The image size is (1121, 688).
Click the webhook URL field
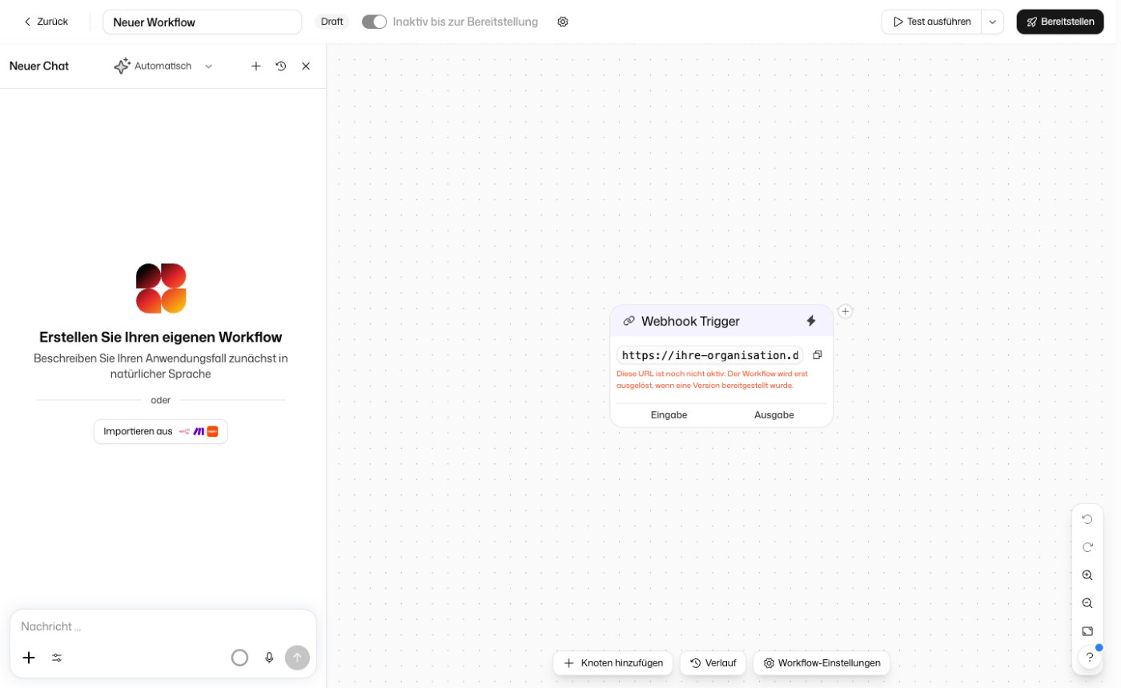click(x=710, y=355)
